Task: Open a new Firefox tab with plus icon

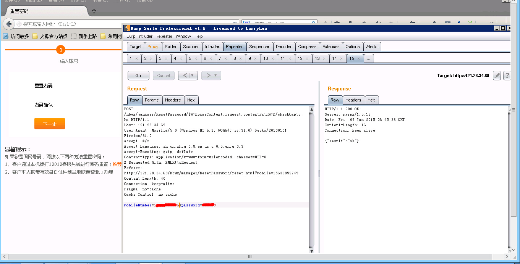Action: pyautogui.click(x=94, y=11)
